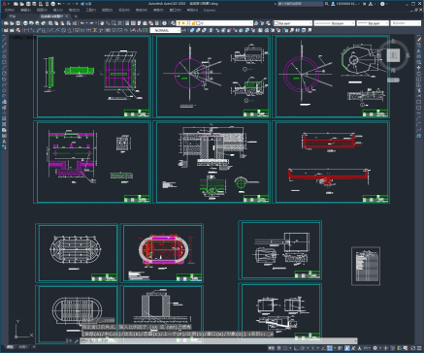Click the red running track plan sheet
Image resolution: width=424 pixels, height=353 pixels.
pyautogui.click(x=162, y=253)
